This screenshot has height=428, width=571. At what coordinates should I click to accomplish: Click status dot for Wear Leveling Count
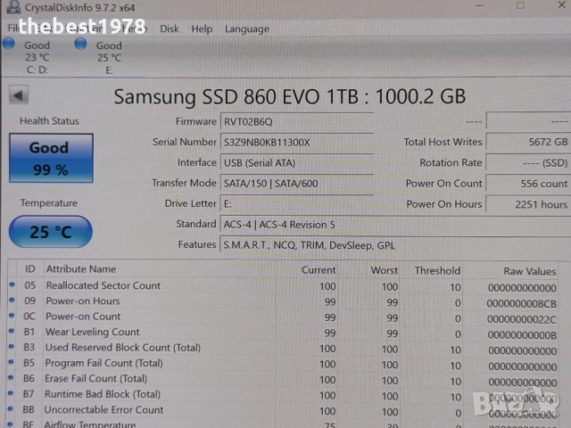click(x=12, y=331)
